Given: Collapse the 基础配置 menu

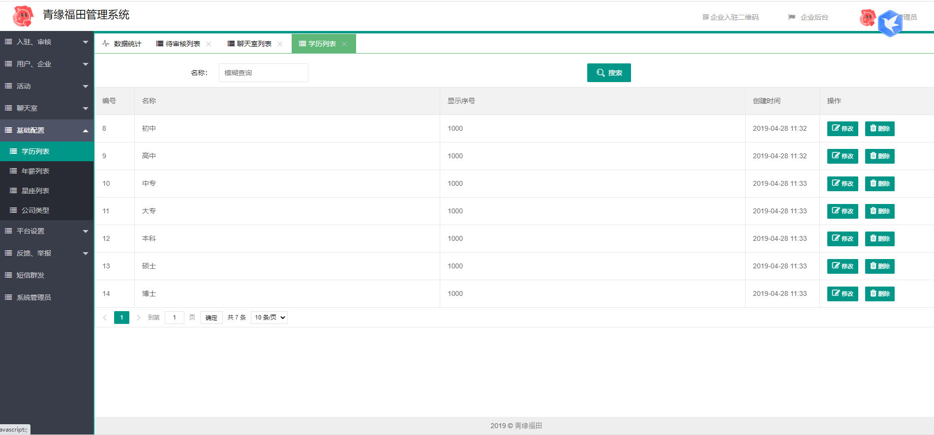Looking at the screenshot, I should (x=47, y=130).
